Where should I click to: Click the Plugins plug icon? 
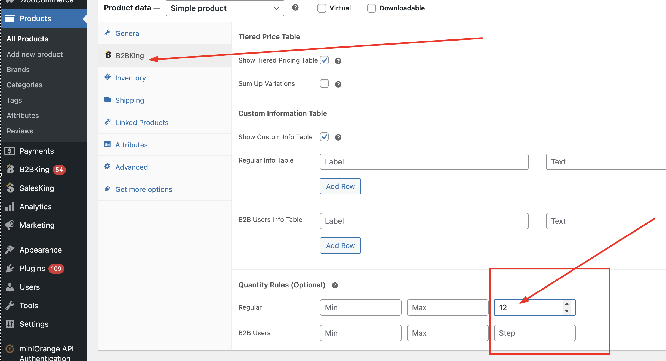[x=10, y=268]
